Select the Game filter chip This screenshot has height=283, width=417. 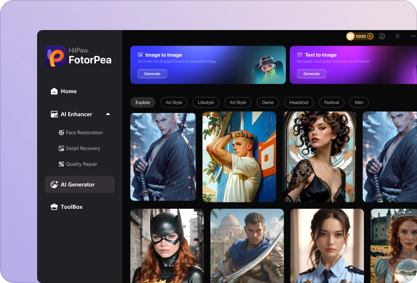(268, 102)
